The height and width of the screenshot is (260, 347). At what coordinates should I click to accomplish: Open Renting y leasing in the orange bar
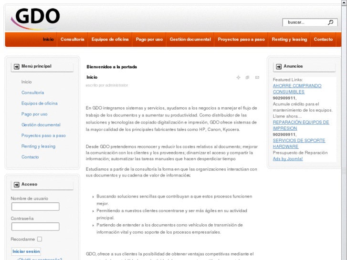(289, 40)
